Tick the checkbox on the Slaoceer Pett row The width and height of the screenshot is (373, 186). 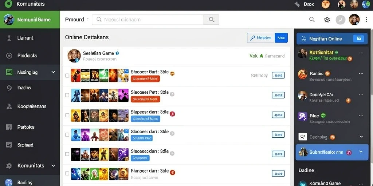pyautogui.click(x=67, y=95)
